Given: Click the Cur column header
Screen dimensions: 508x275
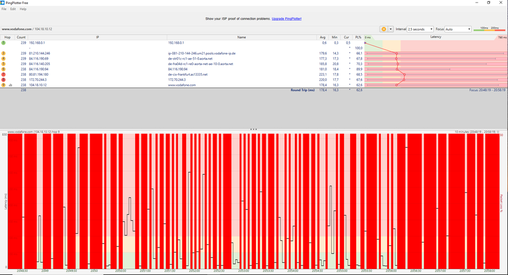Looking at the screenshot, I should 346,37.
